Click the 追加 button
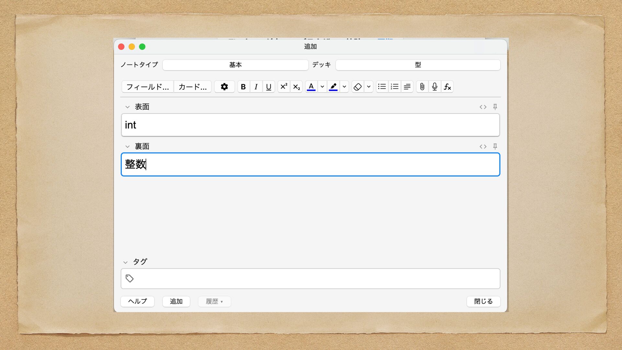 point(176,301)
